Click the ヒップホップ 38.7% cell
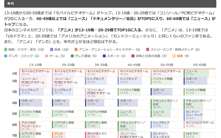The image size is (221, 138). (68, 92)
